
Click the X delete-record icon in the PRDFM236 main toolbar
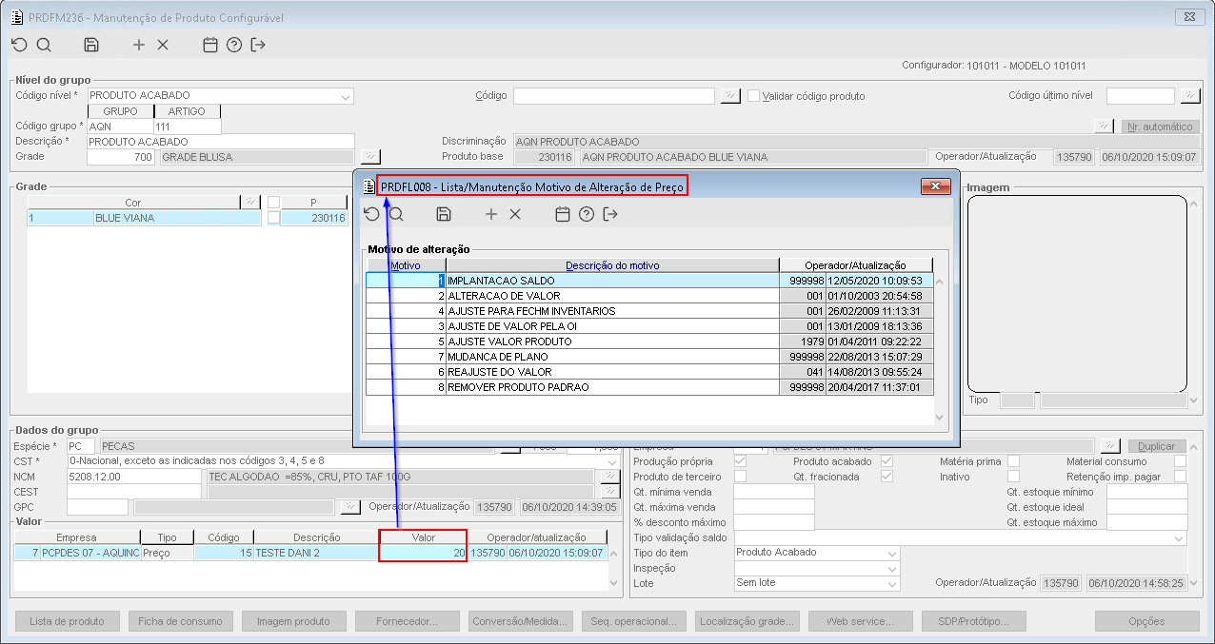(163, 45)
